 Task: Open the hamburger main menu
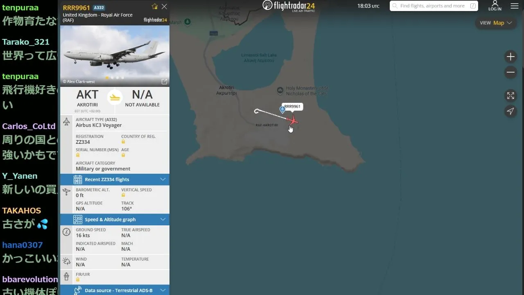tap(515, 6)
